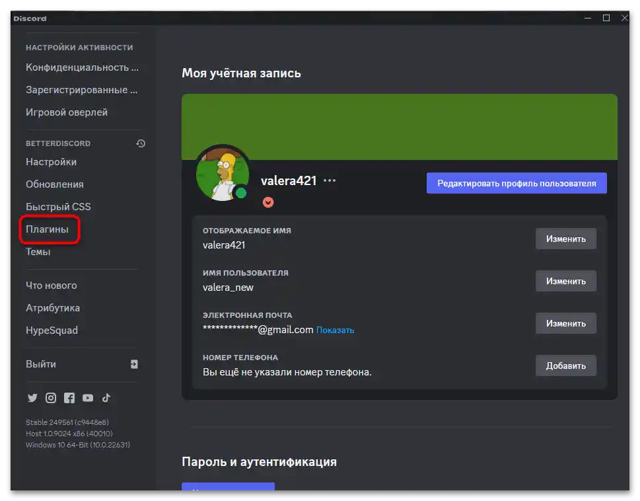Click the Instagram icon in the sidebar footer
Viewport: 640px width, 501px height.
51,398
